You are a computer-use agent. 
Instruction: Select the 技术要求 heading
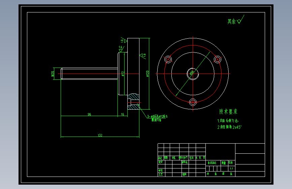click(228, 112)
